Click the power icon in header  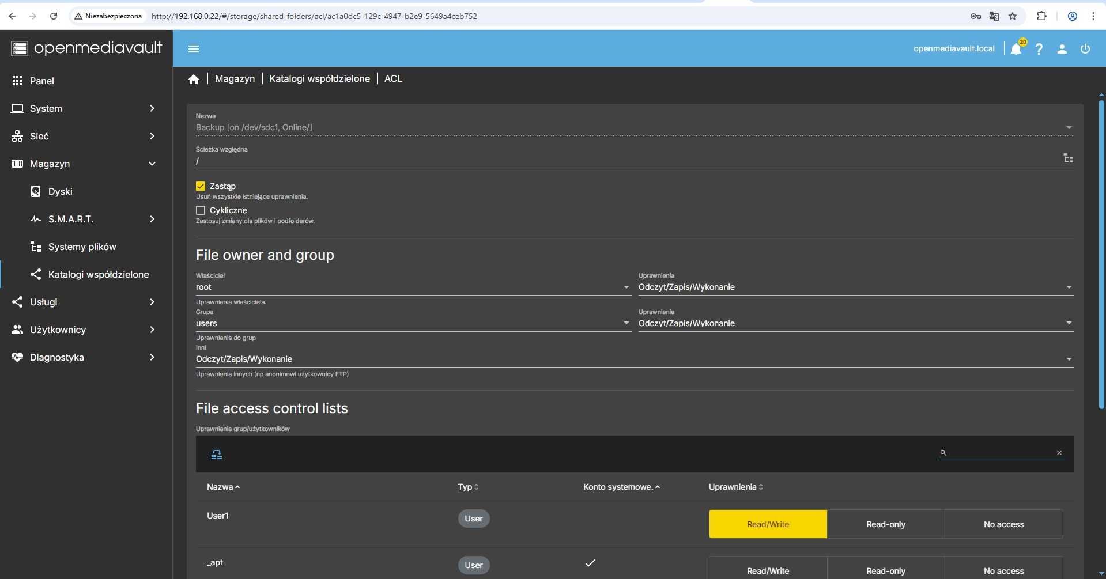point(1085,49)
